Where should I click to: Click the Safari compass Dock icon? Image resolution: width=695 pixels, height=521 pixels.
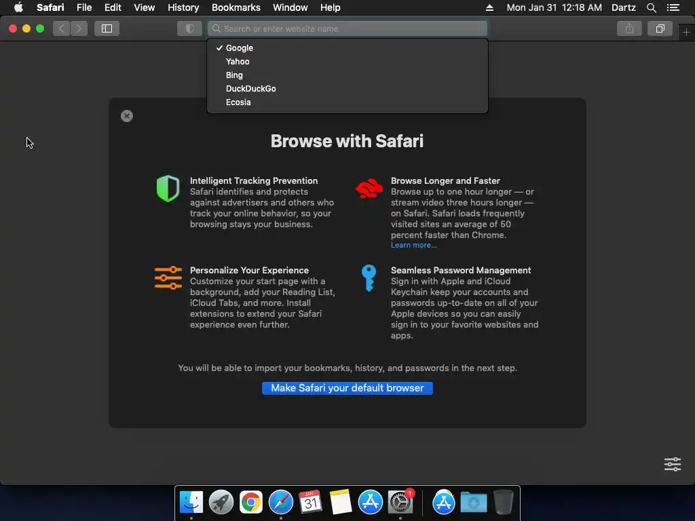[280, 503]
